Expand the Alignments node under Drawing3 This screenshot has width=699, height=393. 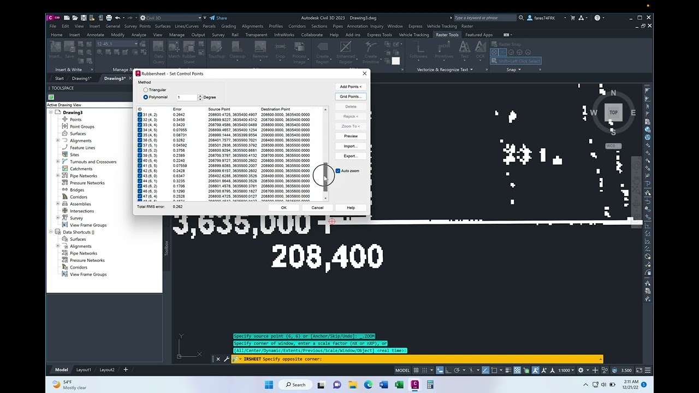click(x=58, y=141)
